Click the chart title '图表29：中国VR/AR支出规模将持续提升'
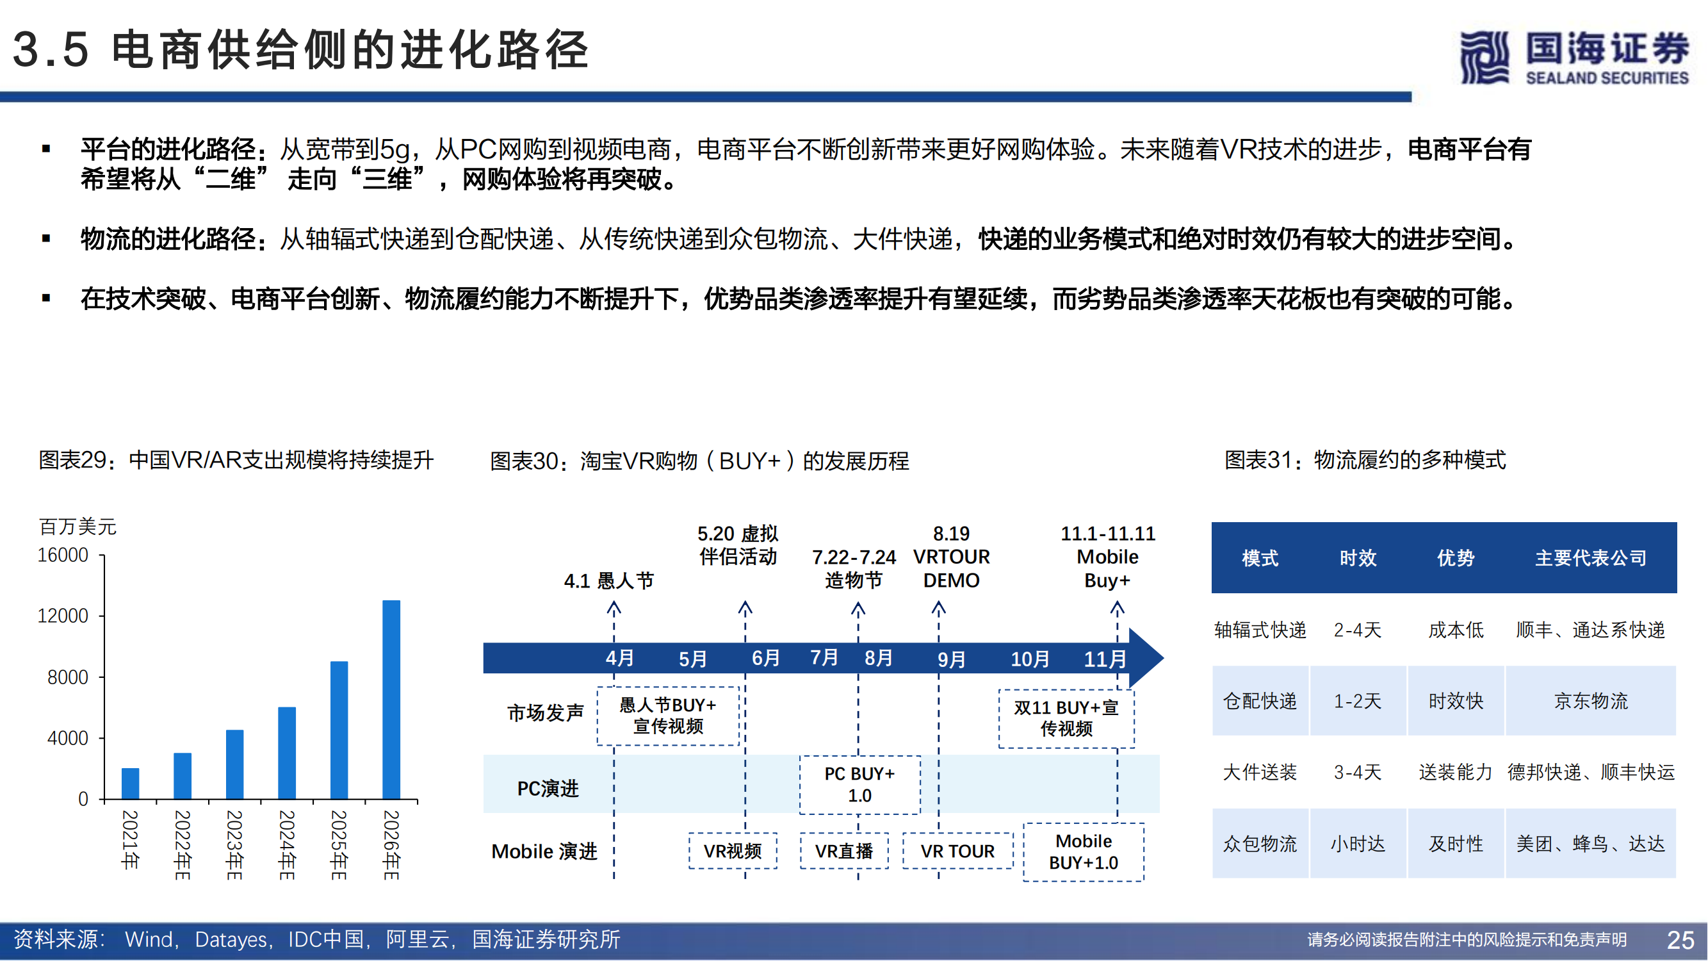This screenshot has width=1708, height=961. coord(236,459)
